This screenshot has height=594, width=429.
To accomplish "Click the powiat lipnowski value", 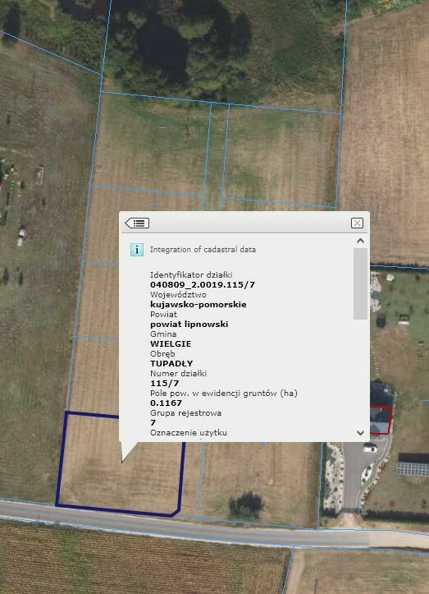I will (x=189, y=324).
